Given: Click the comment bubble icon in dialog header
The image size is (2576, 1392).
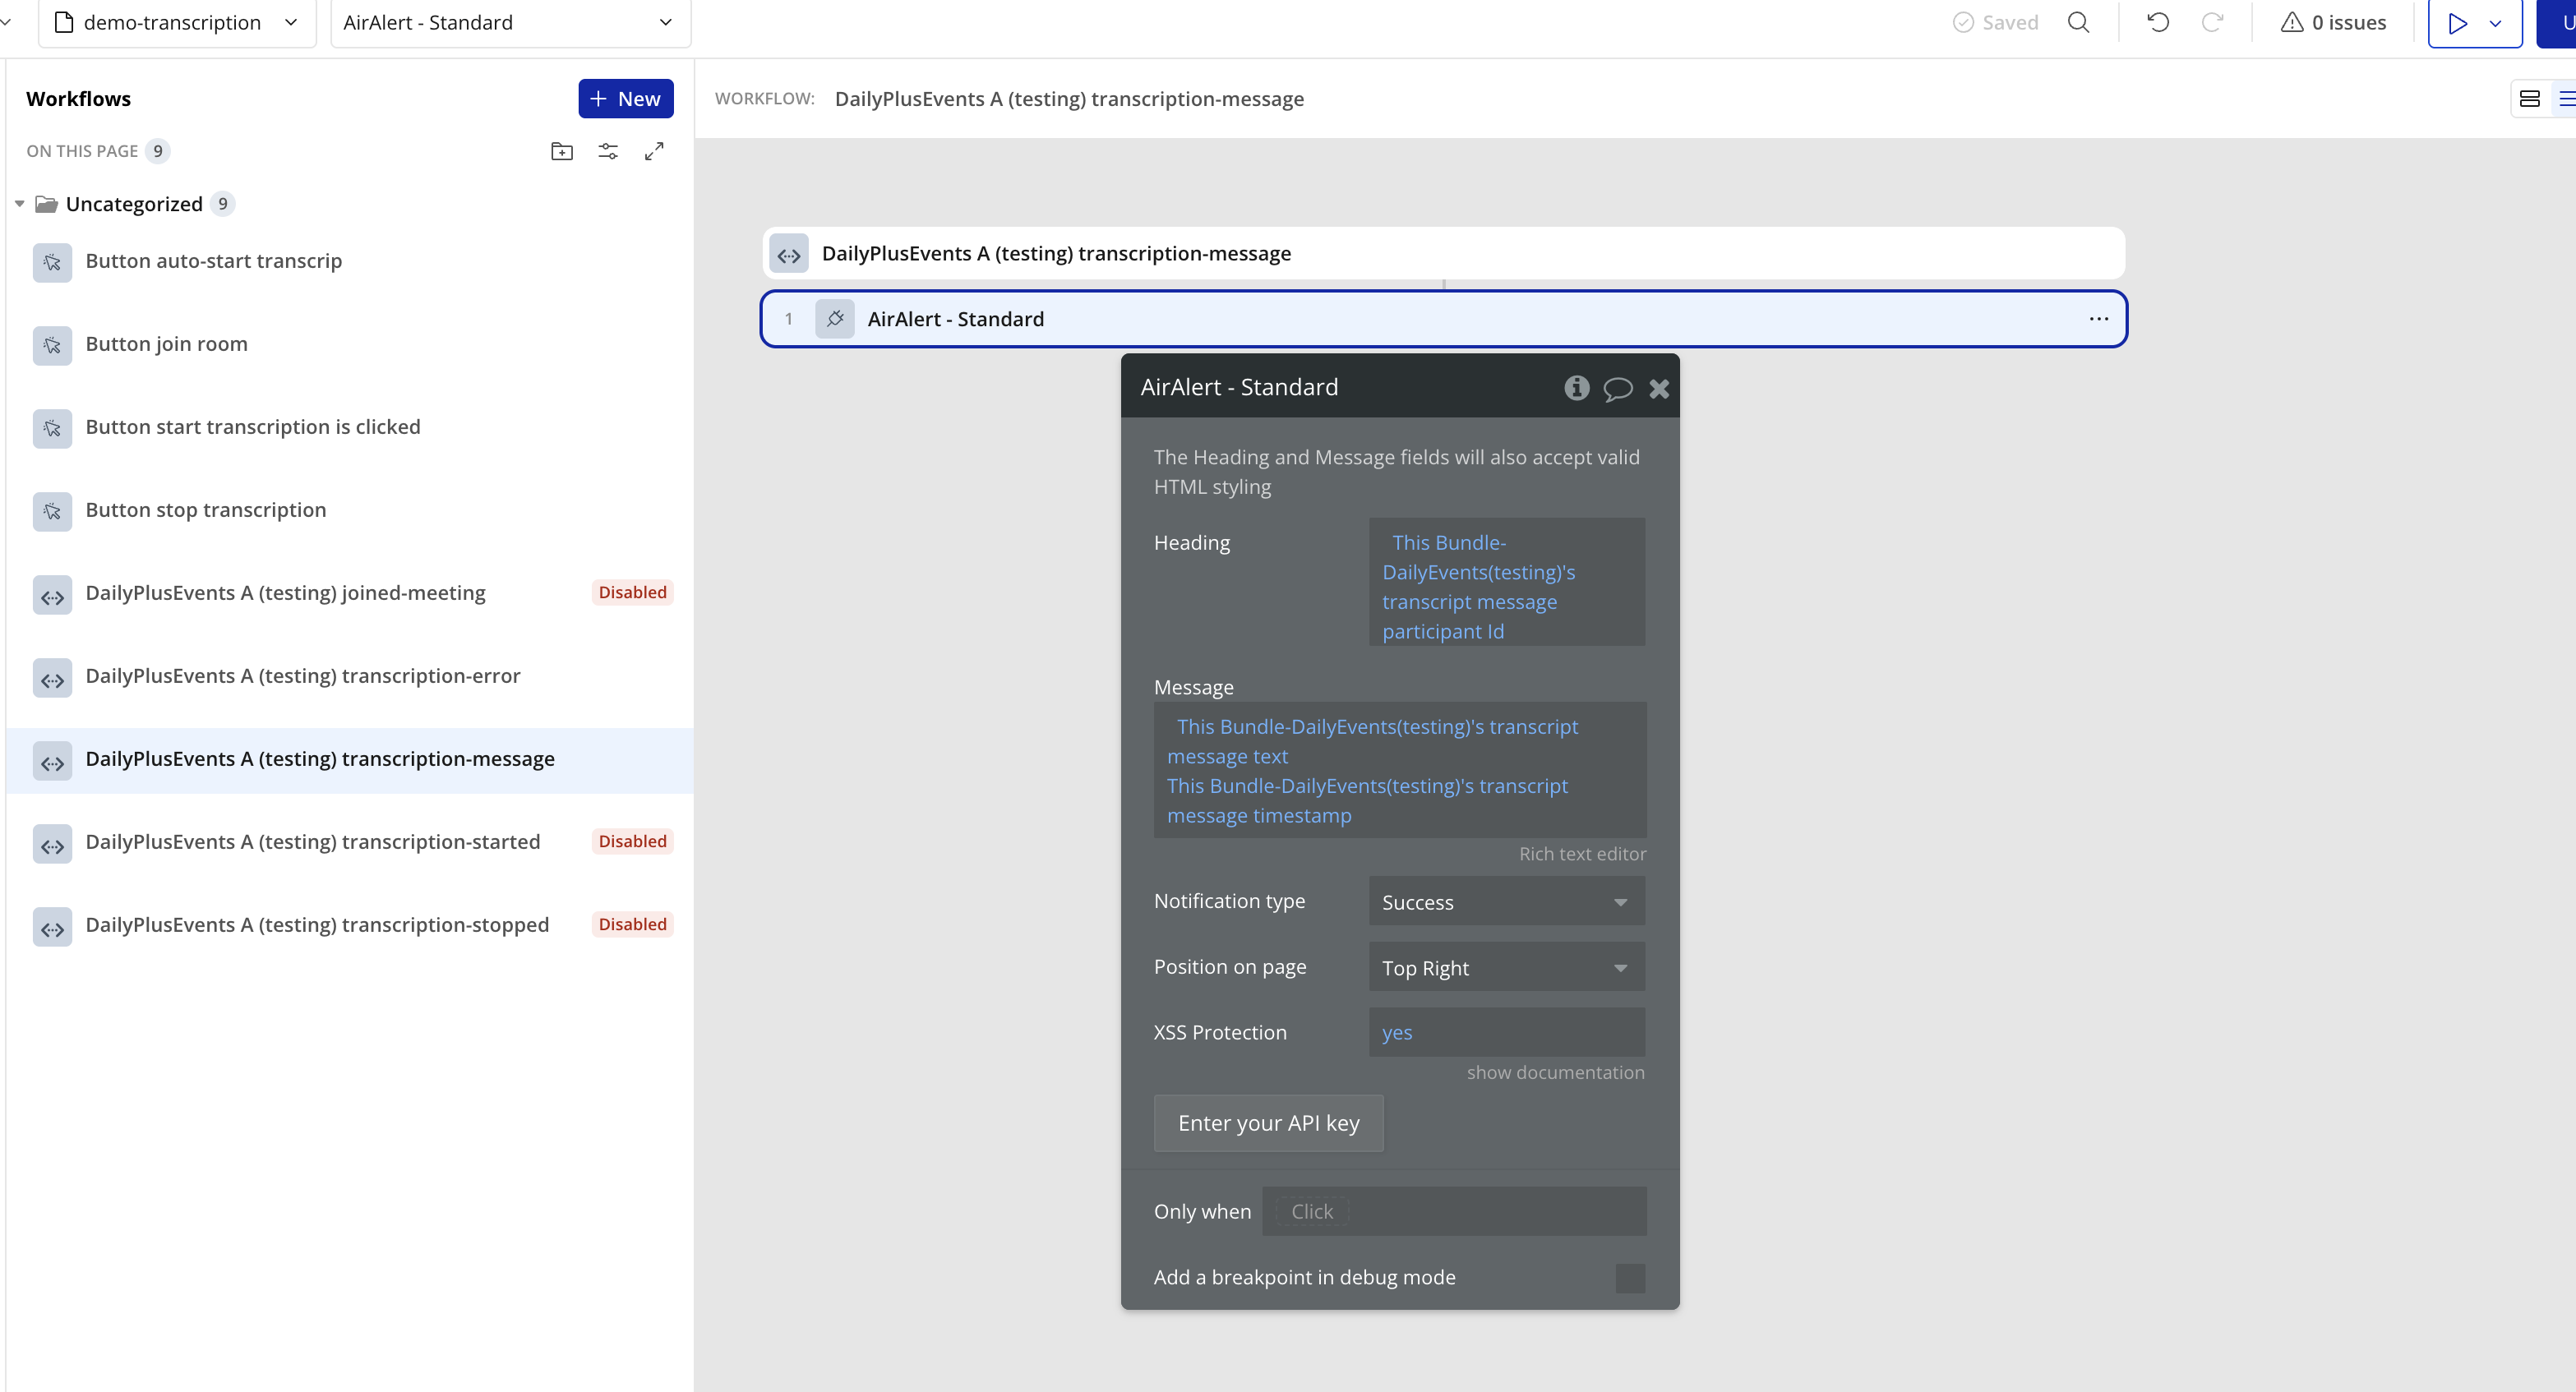Looking at the screenshot, I should click(1617, 388).
